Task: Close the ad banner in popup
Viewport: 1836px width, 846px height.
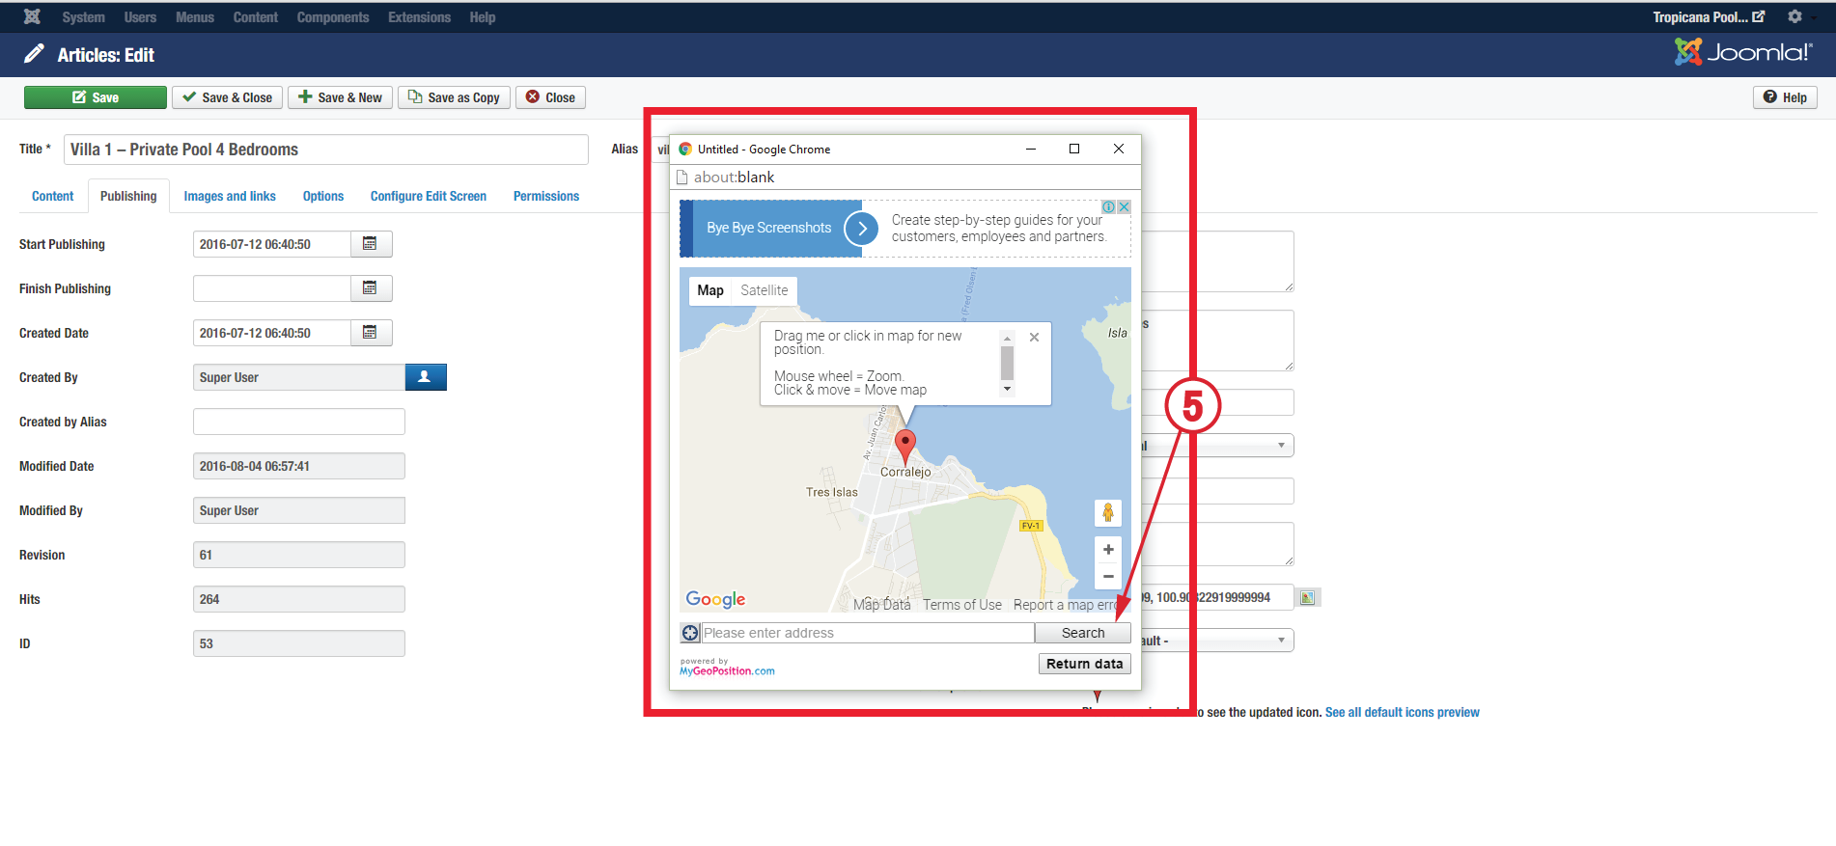Action: pyautogui.click(x=1124, y=207)
